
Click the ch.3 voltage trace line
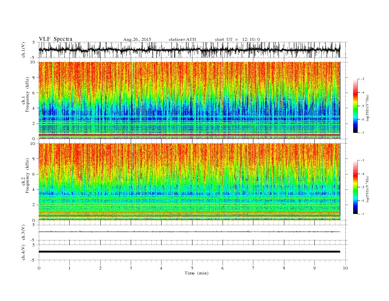pos(189,232)
